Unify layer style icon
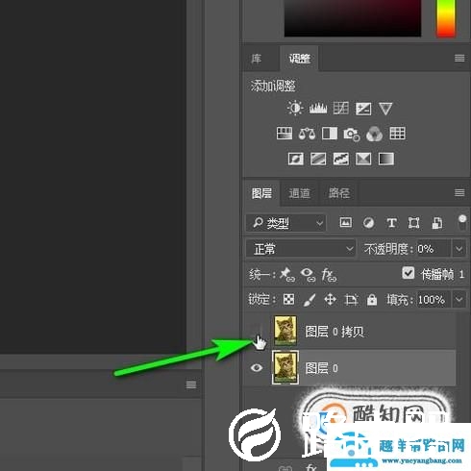Image resolution: width=471 pixels, height=471 pixels. [x=329, y=275]
